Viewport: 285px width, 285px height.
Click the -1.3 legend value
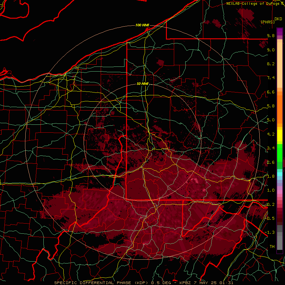click(x=269, y=232)
